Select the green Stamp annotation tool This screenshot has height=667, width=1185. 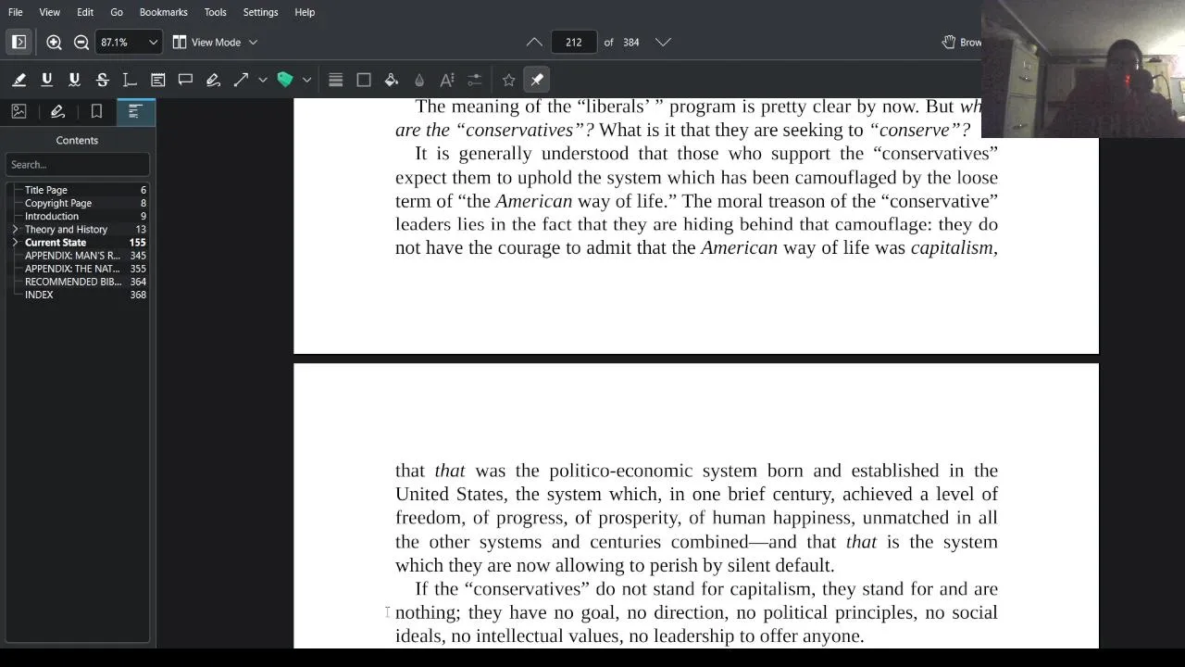click(285, 80)
